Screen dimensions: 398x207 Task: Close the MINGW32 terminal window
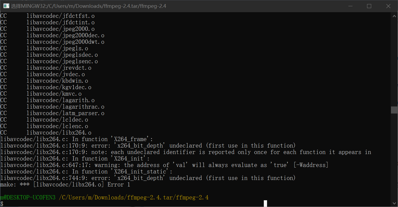click(388, 6)
